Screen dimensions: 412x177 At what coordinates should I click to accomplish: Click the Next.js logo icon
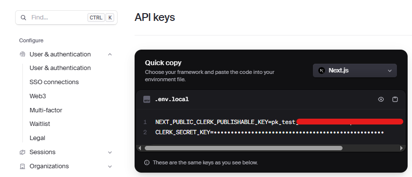[x=322, y=71]
